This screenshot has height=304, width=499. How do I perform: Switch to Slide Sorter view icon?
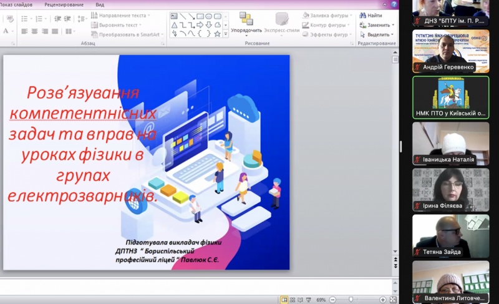pyautogui.click(x=293, y=300)
